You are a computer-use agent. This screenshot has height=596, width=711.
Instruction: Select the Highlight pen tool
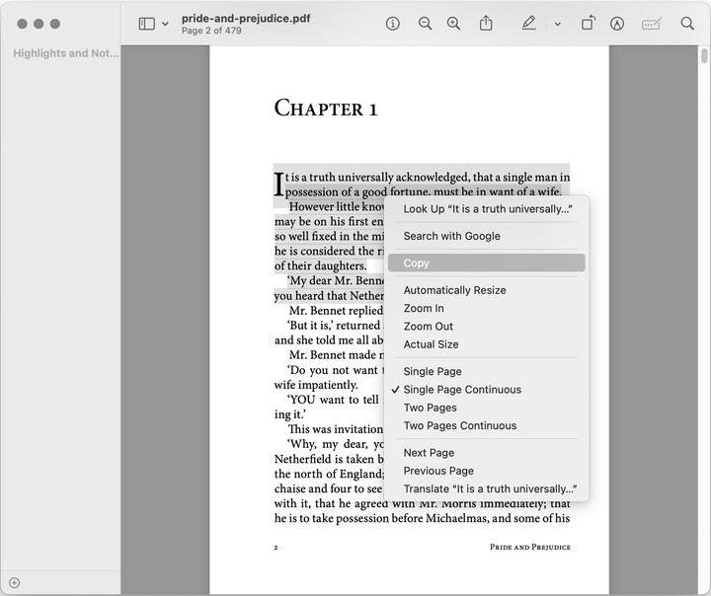click(528, 23)
